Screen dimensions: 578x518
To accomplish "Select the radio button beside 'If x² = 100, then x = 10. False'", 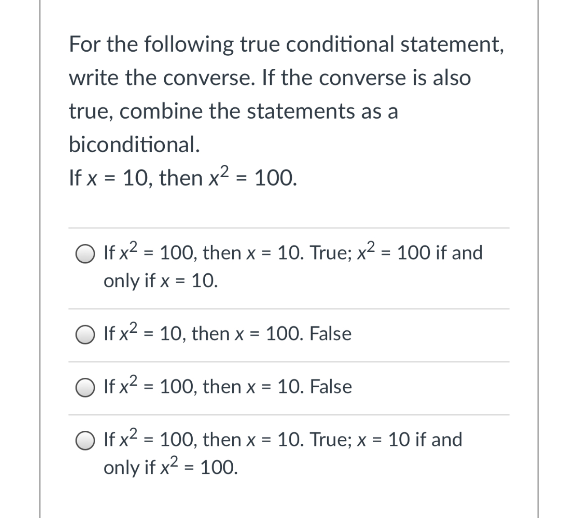I will [x=86, y=387].
